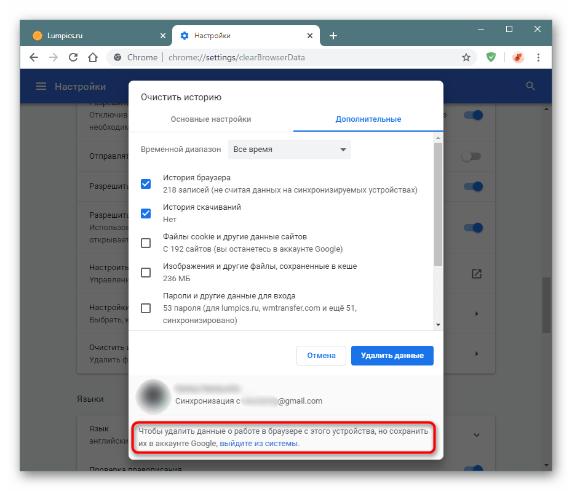Screen dimensions: 572x491
Task: Check the Файлы cookie checkbox
Action: (146, 243)
